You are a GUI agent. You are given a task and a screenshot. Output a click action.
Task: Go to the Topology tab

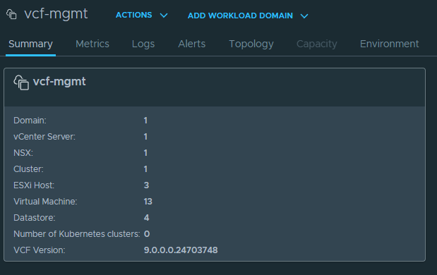(x=251, y=44)
